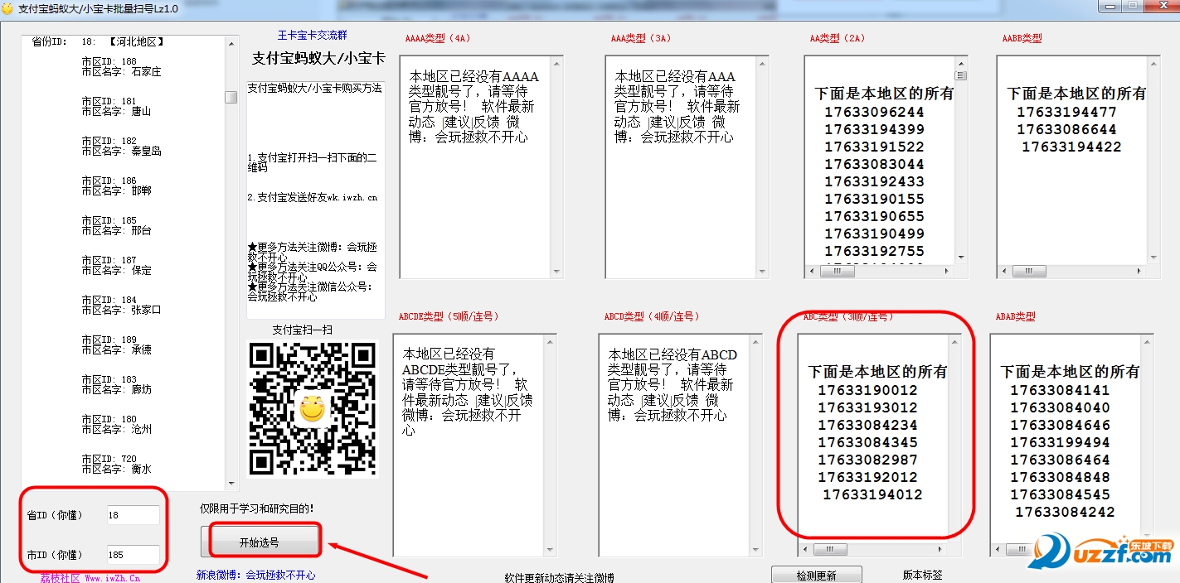Click the AA类型 list scroll-down arrow

point(961,258)
